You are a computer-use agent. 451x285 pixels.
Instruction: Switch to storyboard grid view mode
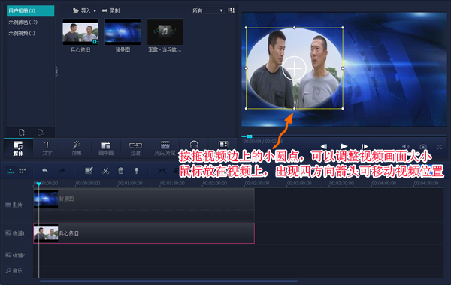[23, 171]
